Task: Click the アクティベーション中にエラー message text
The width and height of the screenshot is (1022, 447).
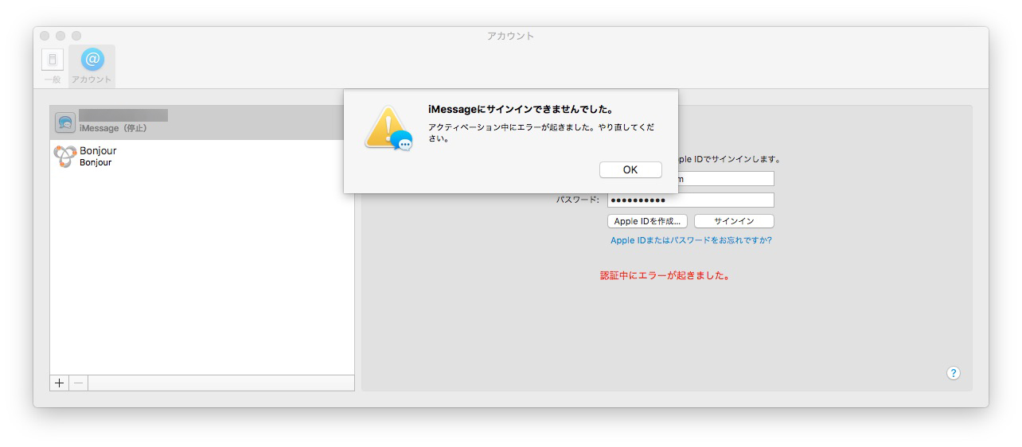Action: [541, 132]
